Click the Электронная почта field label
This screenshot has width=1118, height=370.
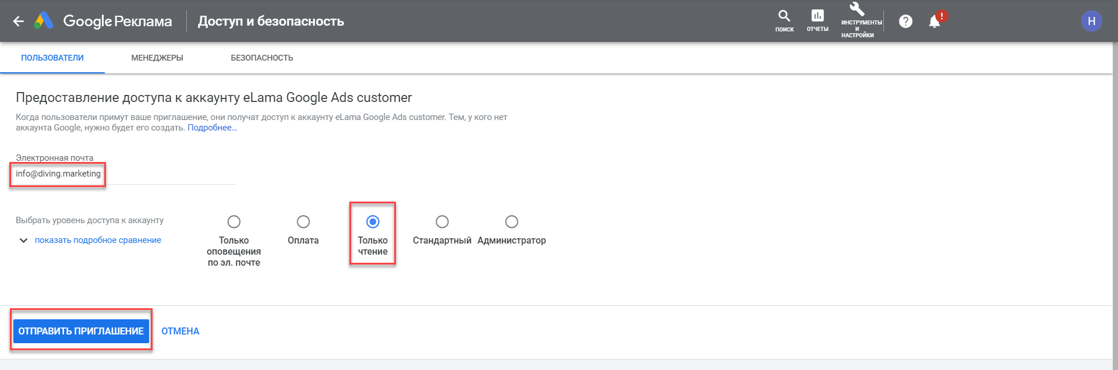coord(54,158)
